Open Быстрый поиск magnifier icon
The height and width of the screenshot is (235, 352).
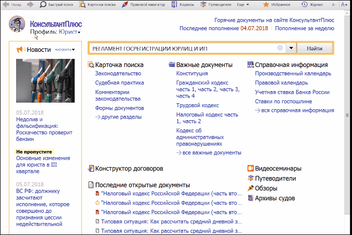43,5
